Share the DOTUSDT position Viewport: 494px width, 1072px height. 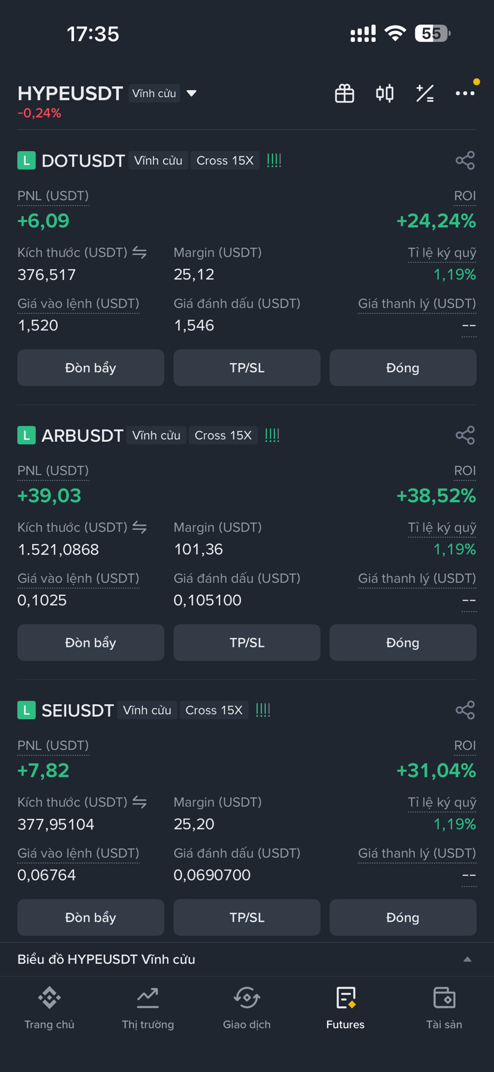coord(465,161)
